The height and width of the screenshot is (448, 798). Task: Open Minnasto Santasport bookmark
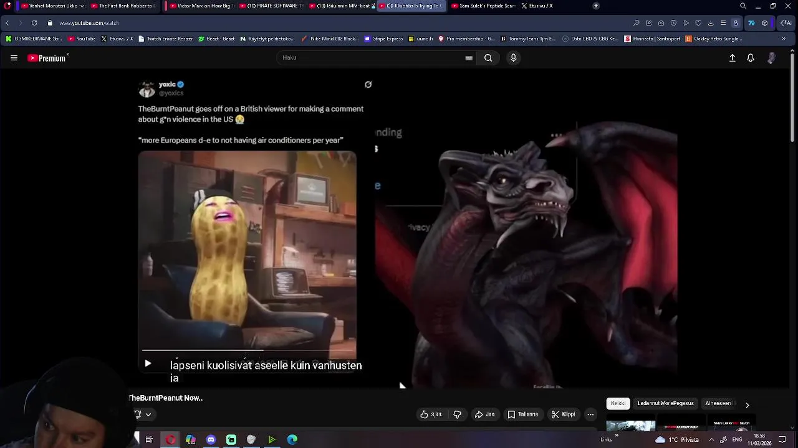[652, 39]
